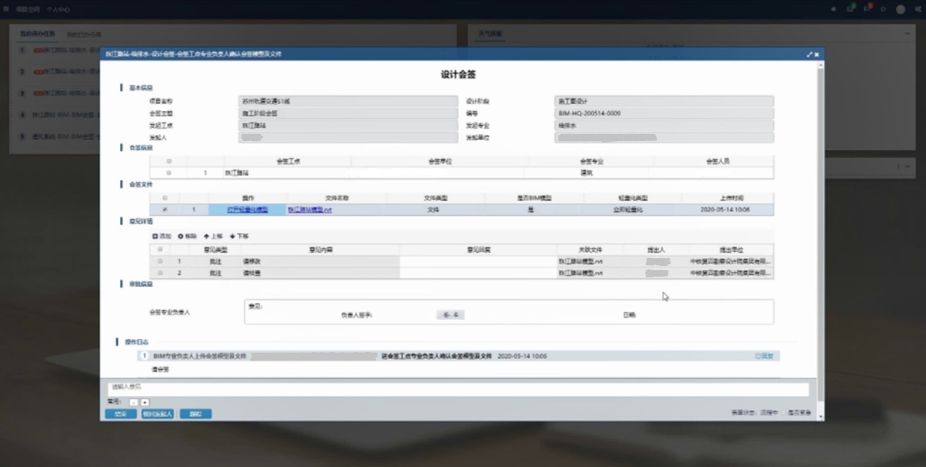The width and height of the screenshot is (926, 467).
Task: Click the 关联文件 column header
Action: coord(590,250)
